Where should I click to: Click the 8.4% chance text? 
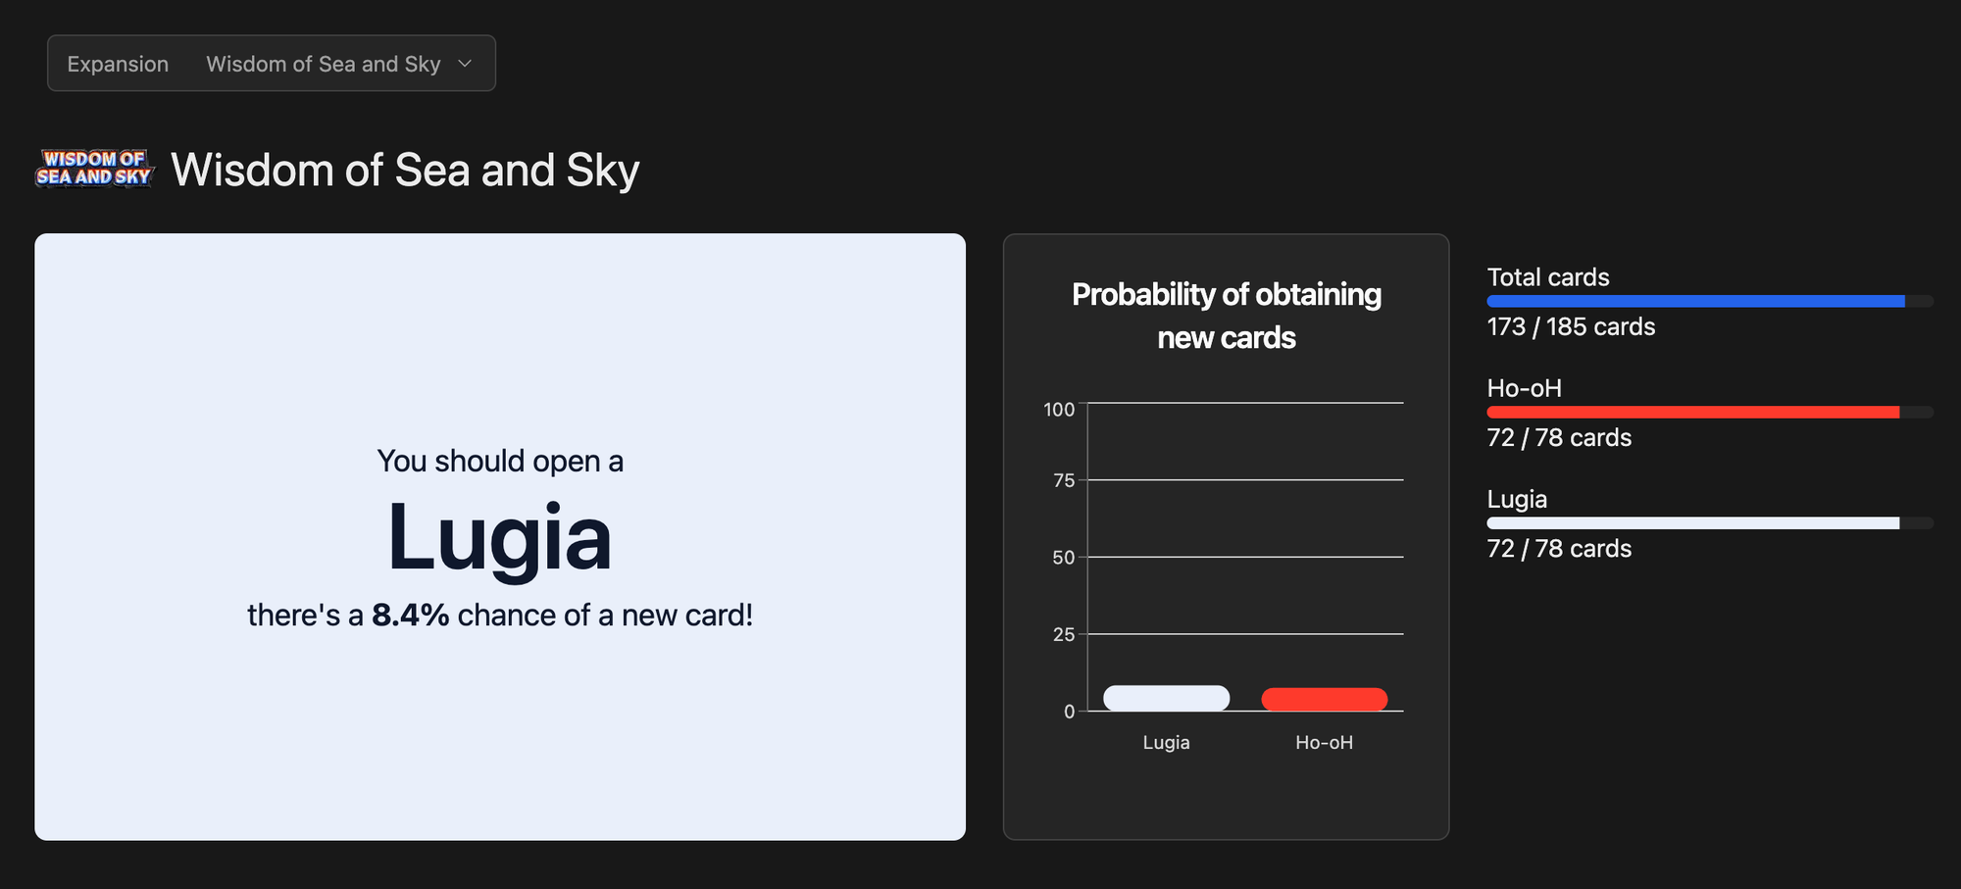coord(410,616)
